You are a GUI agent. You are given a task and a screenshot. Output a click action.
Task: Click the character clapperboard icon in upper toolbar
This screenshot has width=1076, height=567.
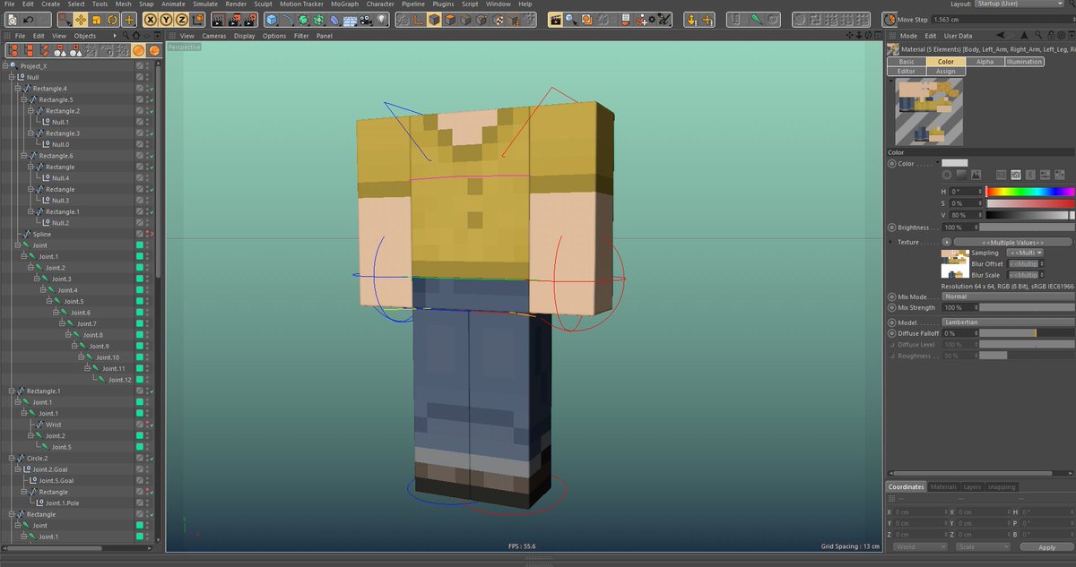[556, 19]
